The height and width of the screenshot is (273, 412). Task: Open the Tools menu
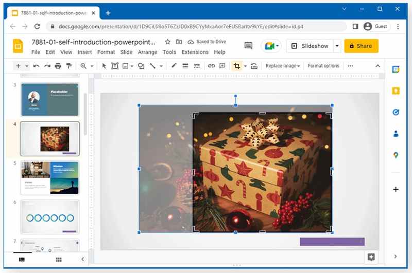[169, 52]
